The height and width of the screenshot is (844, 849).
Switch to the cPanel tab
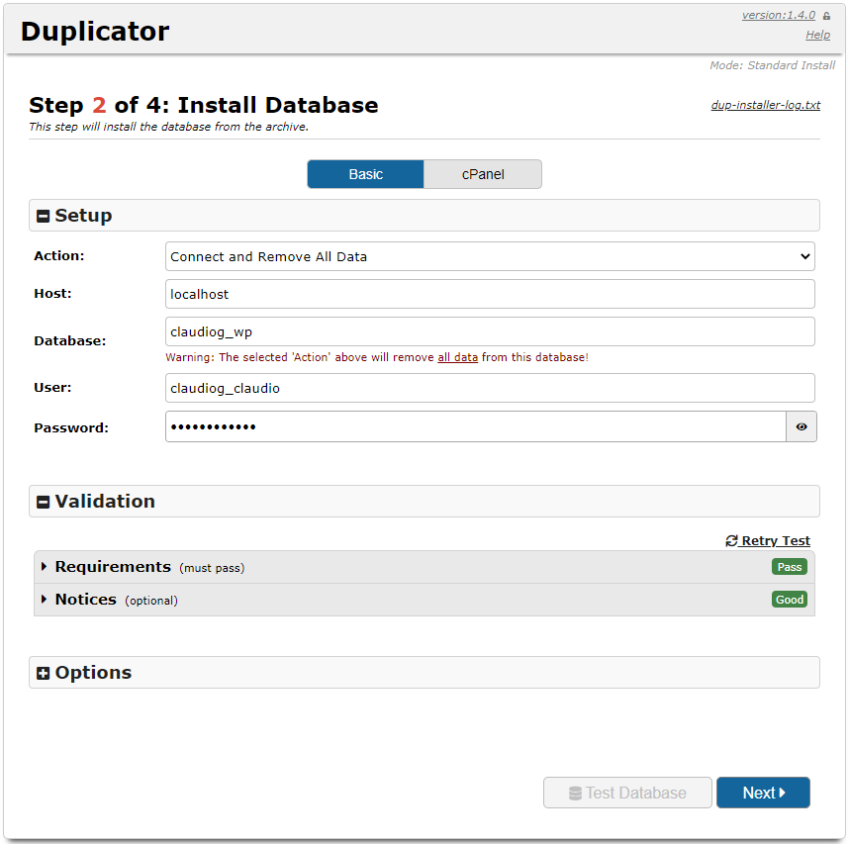coord(483,174)
